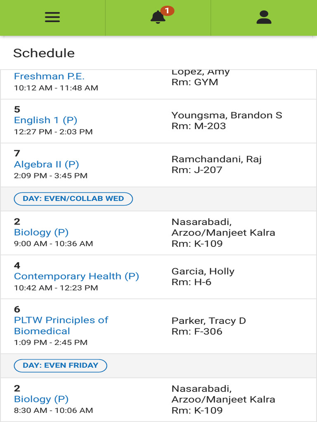This screenshot has height=422, width=317.
Task: Click teacher name Garcia, Holly
Action: tap(203, 272)
